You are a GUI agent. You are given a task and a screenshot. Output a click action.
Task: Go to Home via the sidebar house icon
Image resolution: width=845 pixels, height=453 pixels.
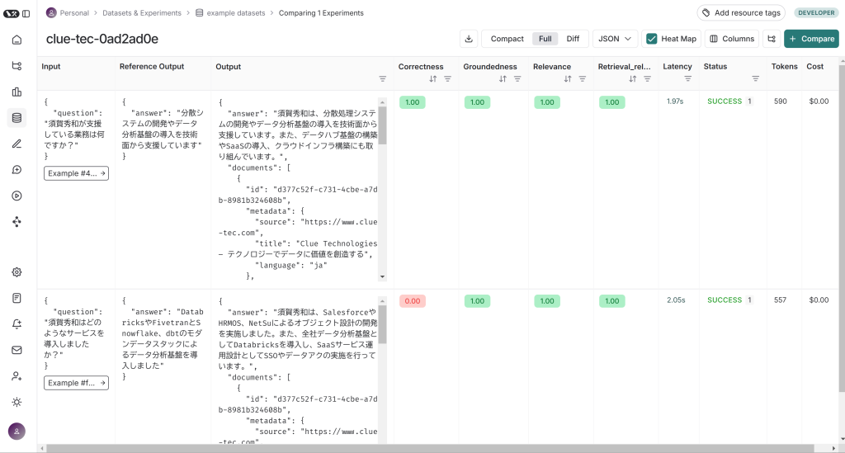(x=17, y=40)
